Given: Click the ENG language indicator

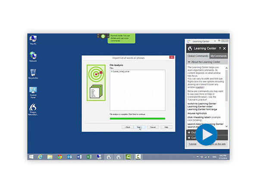Looking at the screenshot, I should click(214, 157).
